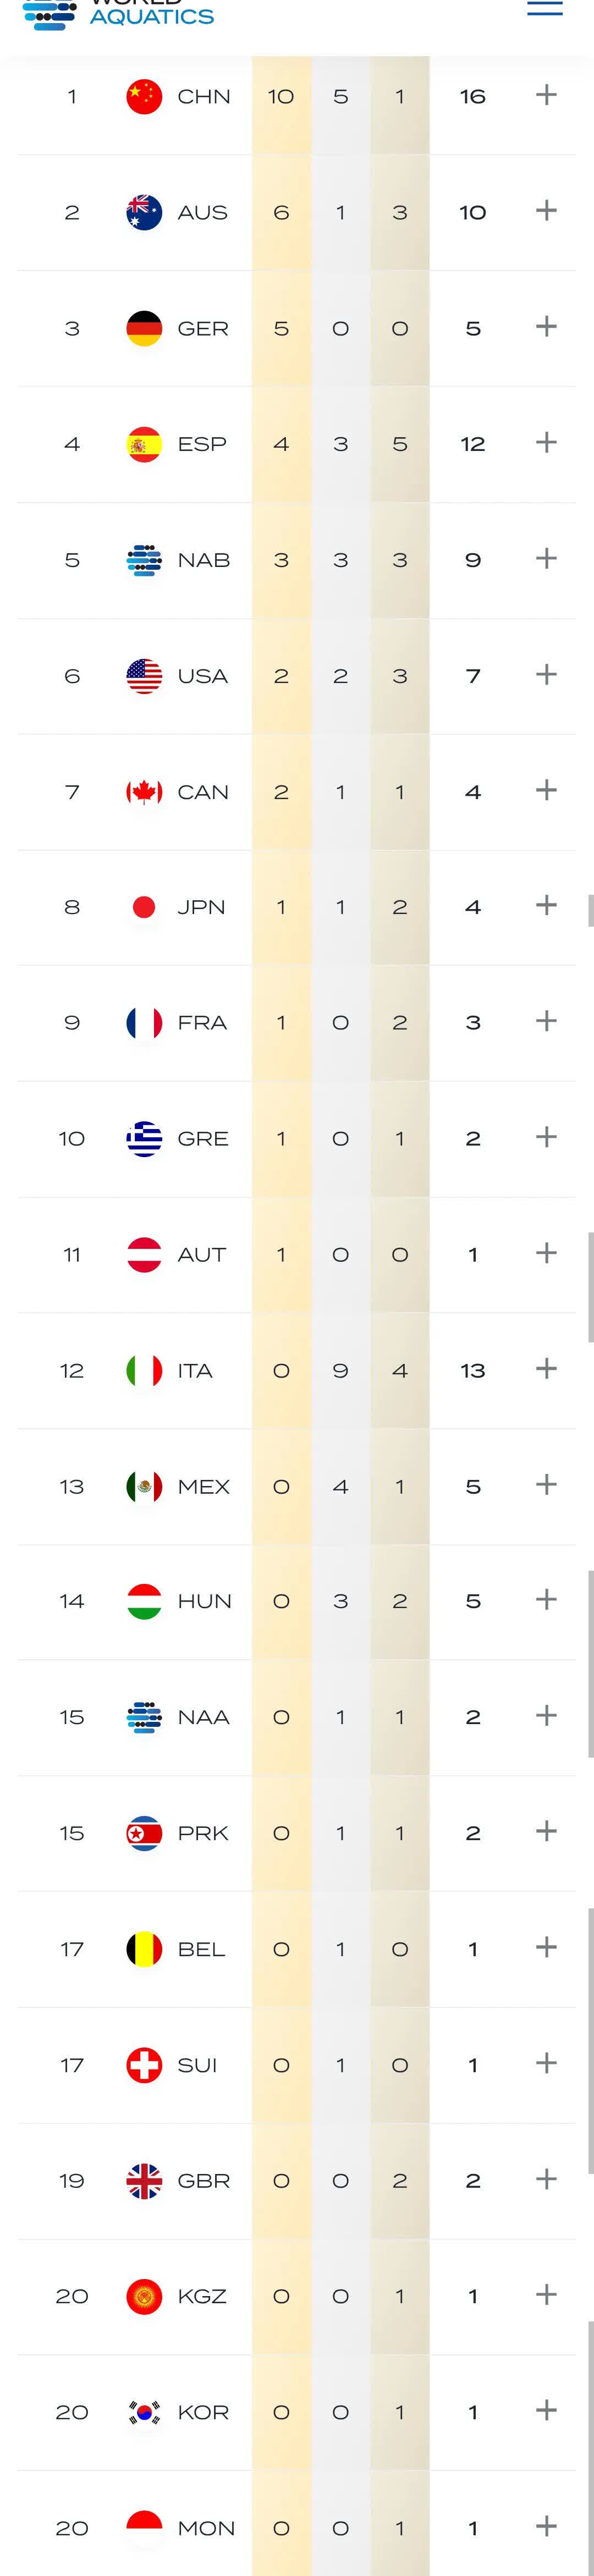Expand the CHN medal details
Image resolution: width=594 pixels, height=2576 pixels.
(546, 96)
